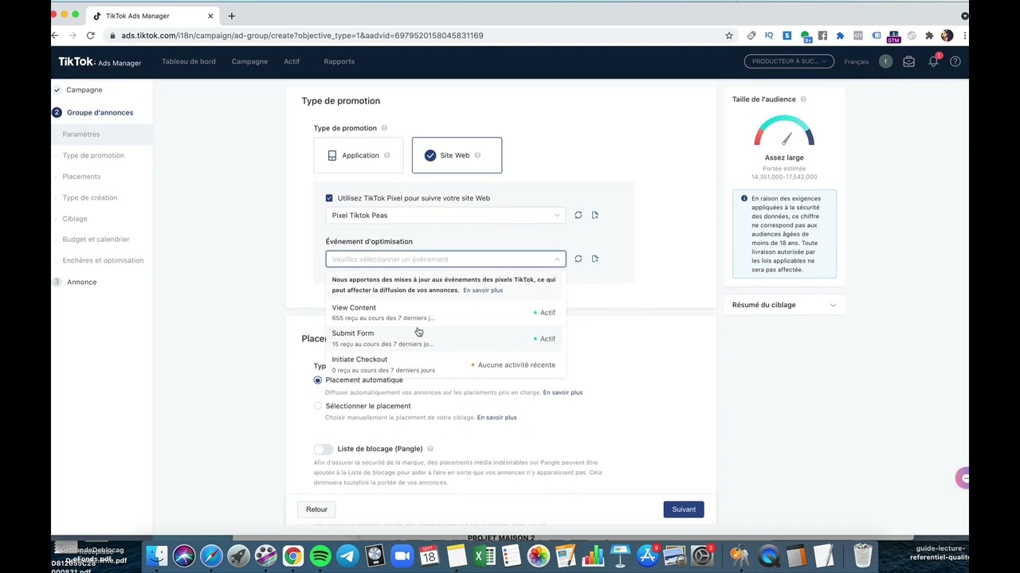Viewport: 1020px width, 573px height.
Task: Open the Rapports menu
Action: point(339,61)
